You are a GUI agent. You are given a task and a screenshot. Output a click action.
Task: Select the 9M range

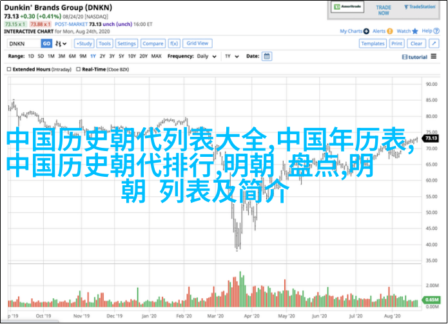click(83, 56)
